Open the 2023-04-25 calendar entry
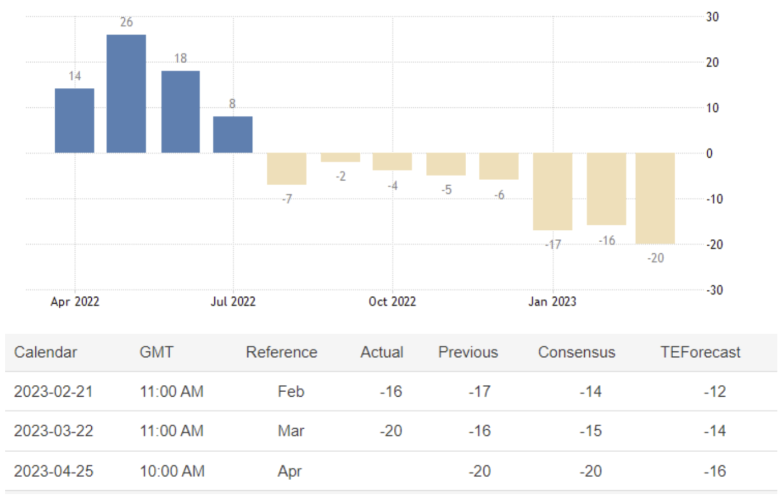This screenshot has width=782, height=496. click(x=54, y=471)
